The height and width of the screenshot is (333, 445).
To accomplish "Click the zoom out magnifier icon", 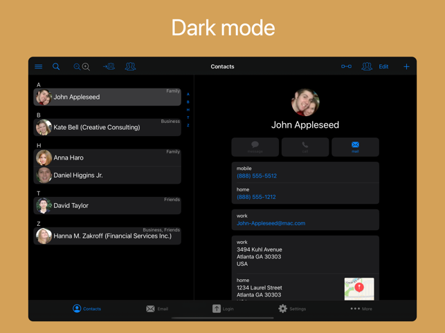I will 77,67.
